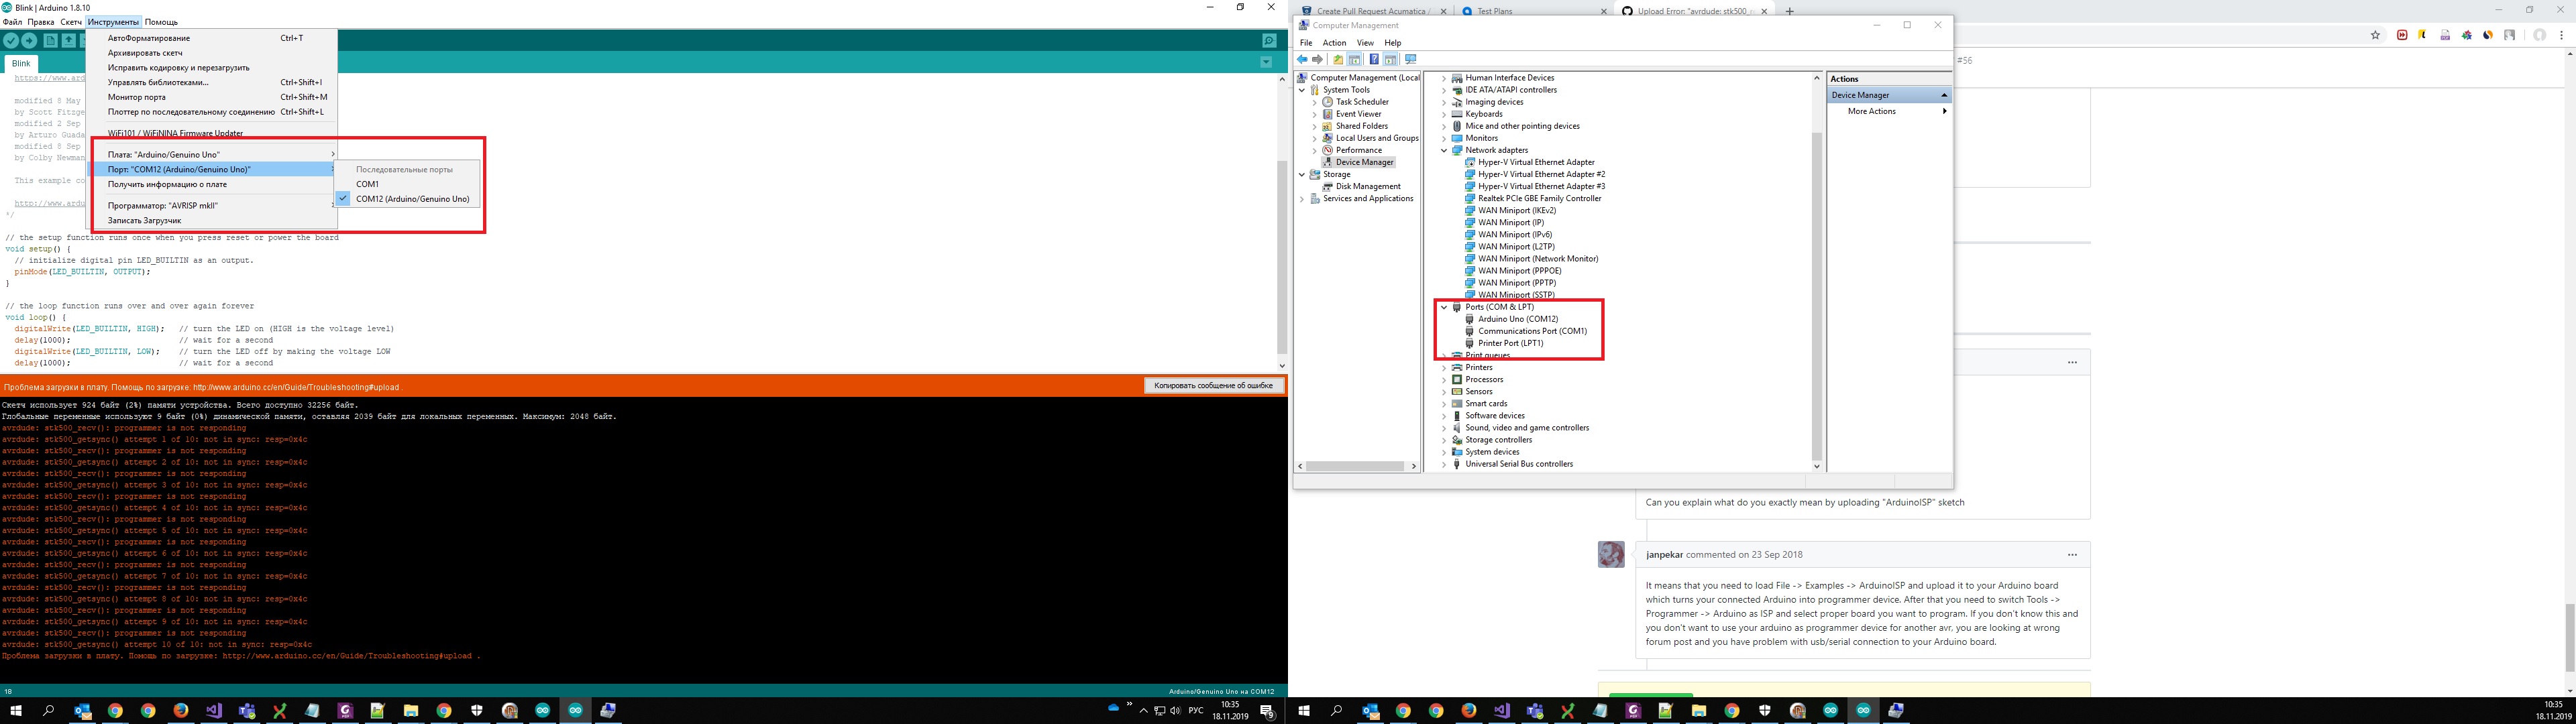The width and height of the screenshot is (2576, 724).
Task: Close the Test Plans browser tab
Action: pos(1603,11)
